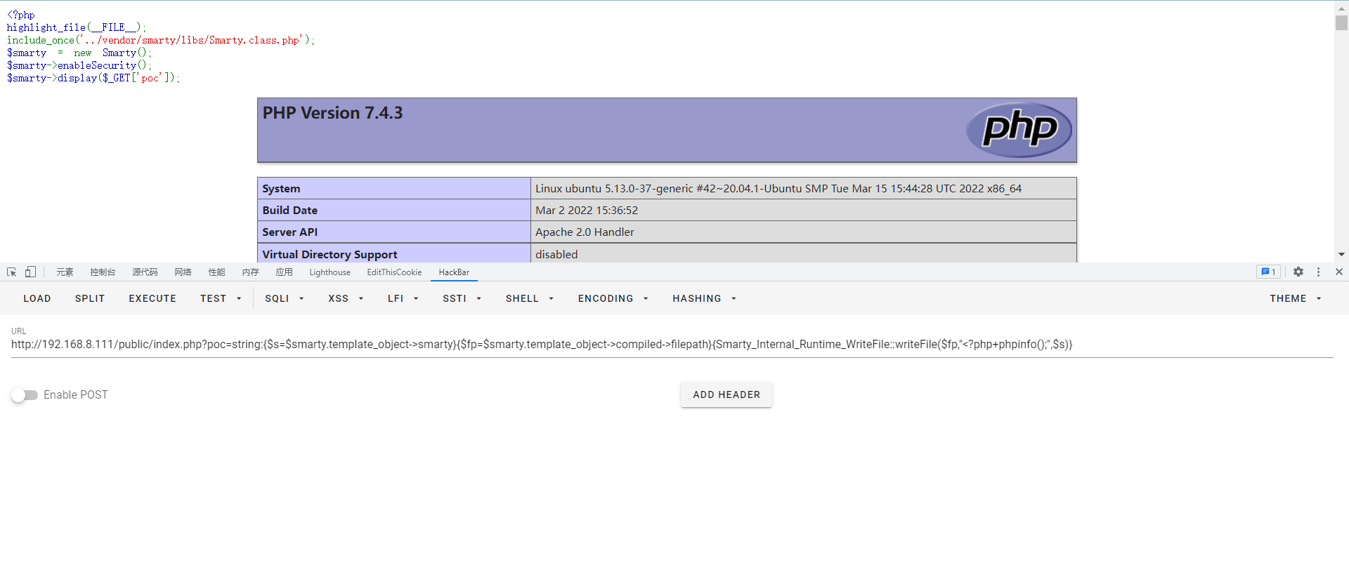Image resolution: width=1349 pixels, height=584 pixels.
Task: Toggle the device toolbar icon
Action: coord(30,272)
